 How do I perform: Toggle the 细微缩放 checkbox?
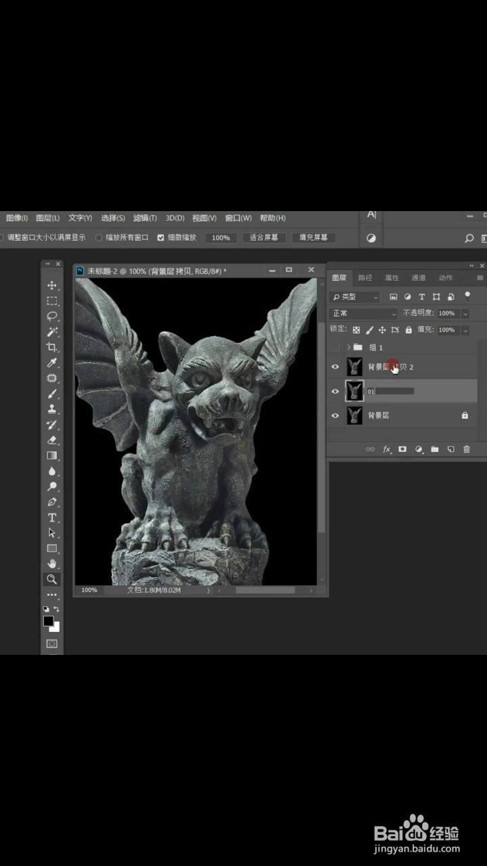coord(161,237)
